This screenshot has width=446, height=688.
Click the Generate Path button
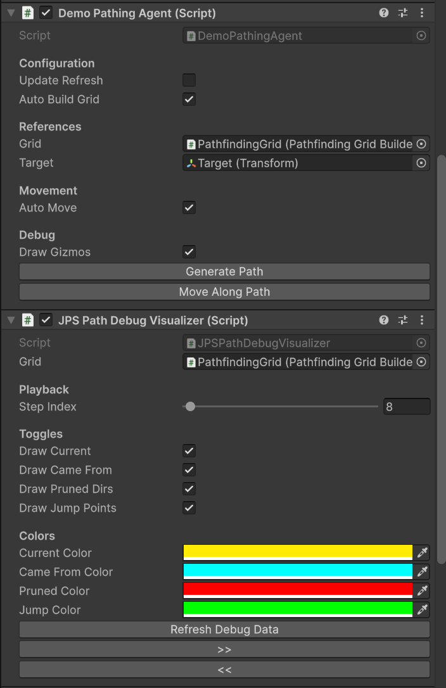pyautogui.click(x=224, y=272)
